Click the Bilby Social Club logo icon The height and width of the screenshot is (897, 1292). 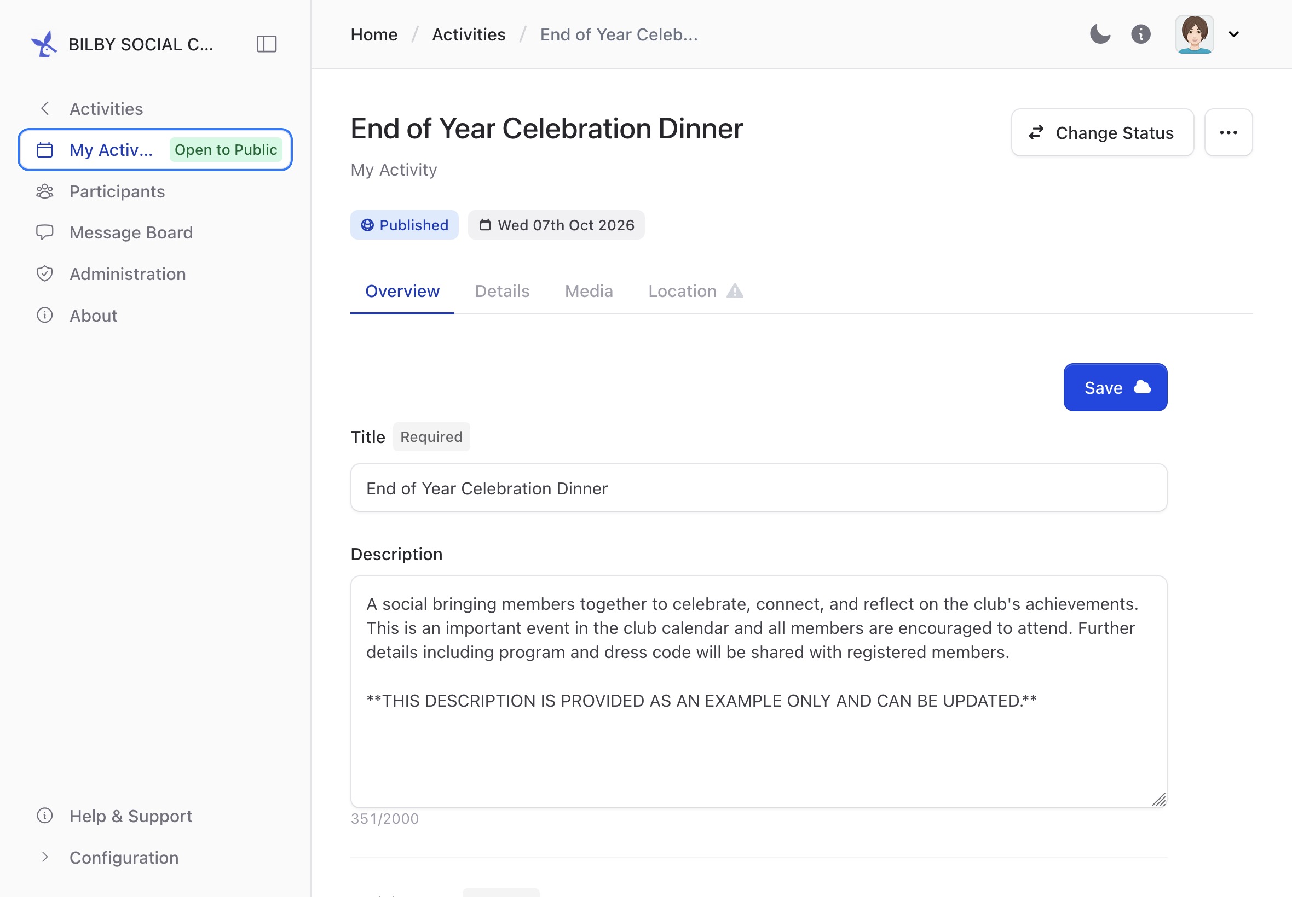click(44, 44)
